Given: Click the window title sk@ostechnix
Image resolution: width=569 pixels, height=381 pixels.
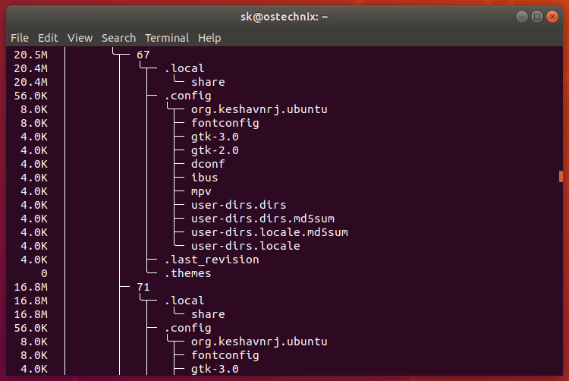Looking at the screenshot, I should (x=284, y=16).
